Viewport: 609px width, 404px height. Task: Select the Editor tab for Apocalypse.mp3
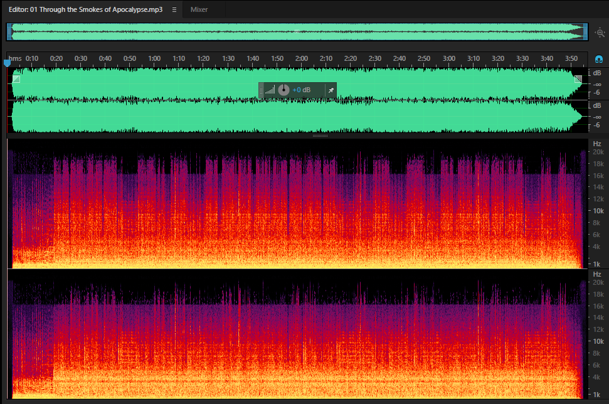click(x=85, y=9)
